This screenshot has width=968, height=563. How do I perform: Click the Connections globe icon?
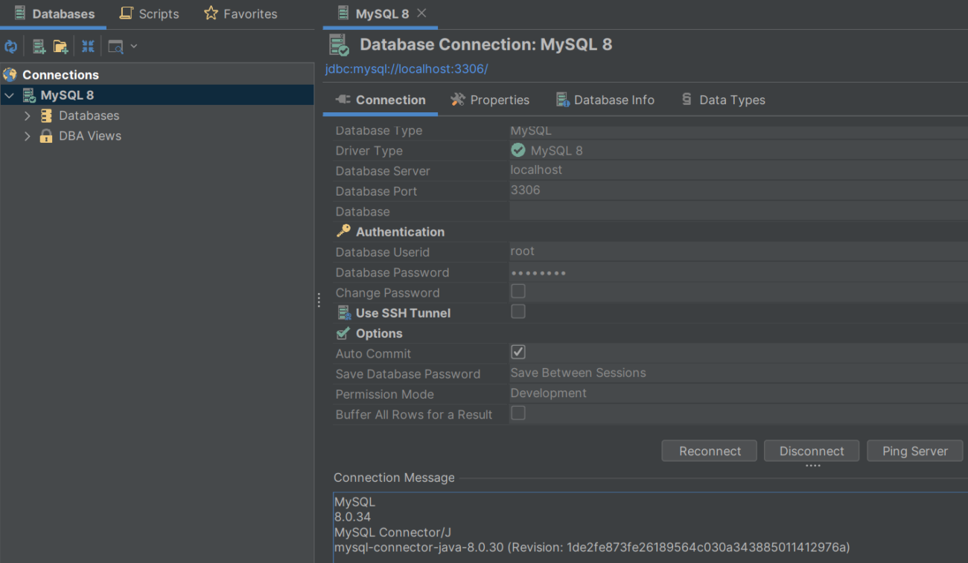[10, 74]
